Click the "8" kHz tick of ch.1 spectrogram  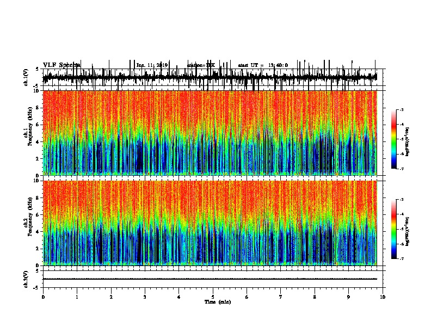[38, 108]
